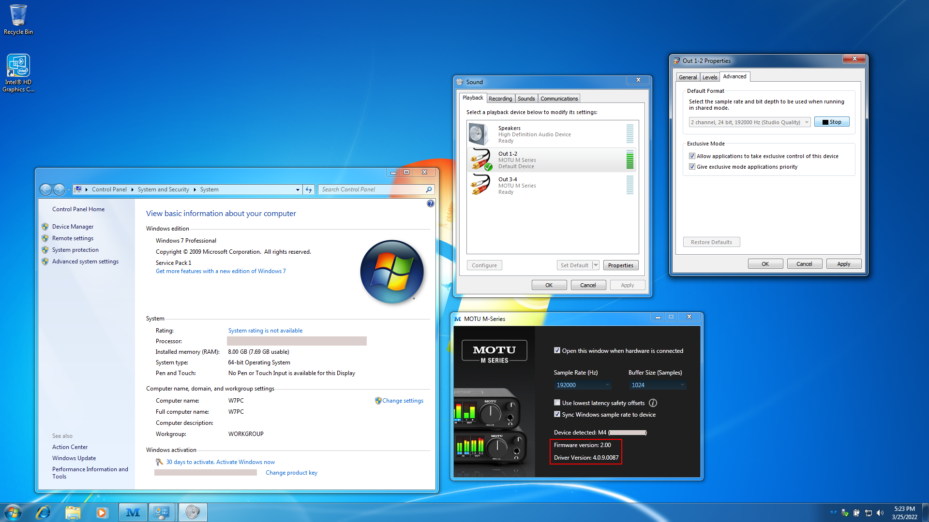
Task: Switch to Sound taskbar button
Action: pos(193,512)
